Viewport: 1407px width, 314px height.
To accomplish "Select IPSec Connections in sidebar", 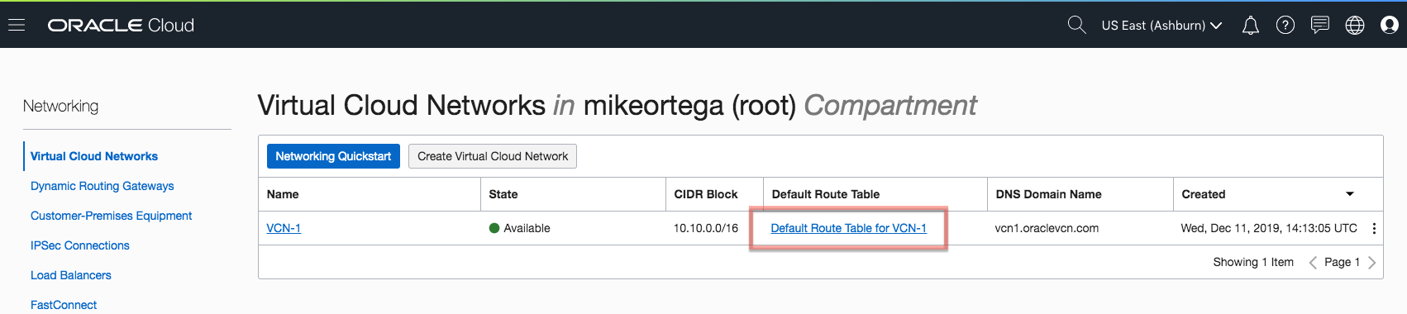I will pyautogui.click(x=80, y=245).
